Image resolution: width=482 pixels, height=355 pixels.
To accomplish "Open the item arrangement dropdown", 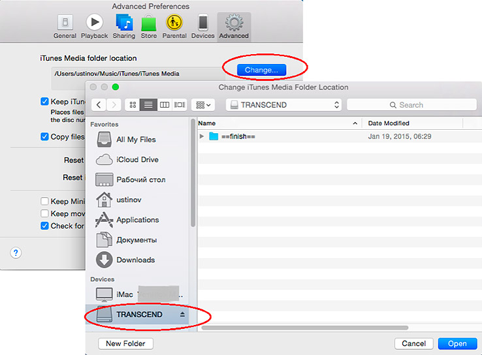I will (203, 104).
